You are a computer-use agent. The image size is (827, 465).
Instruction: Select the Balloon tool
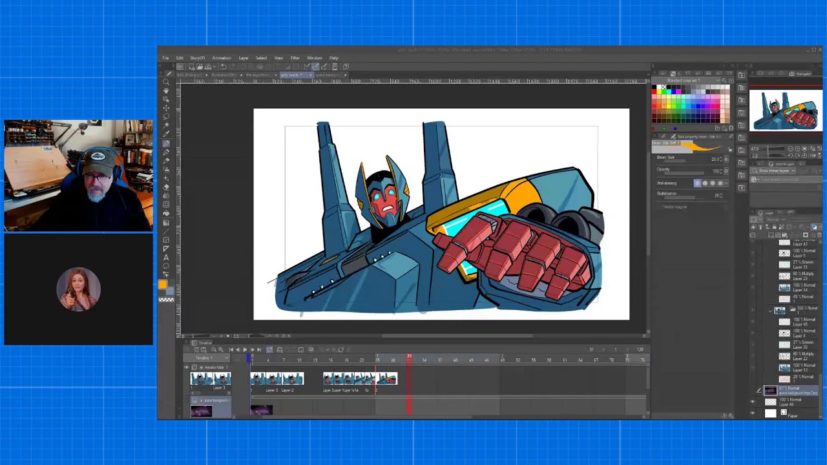coord(166,265)
